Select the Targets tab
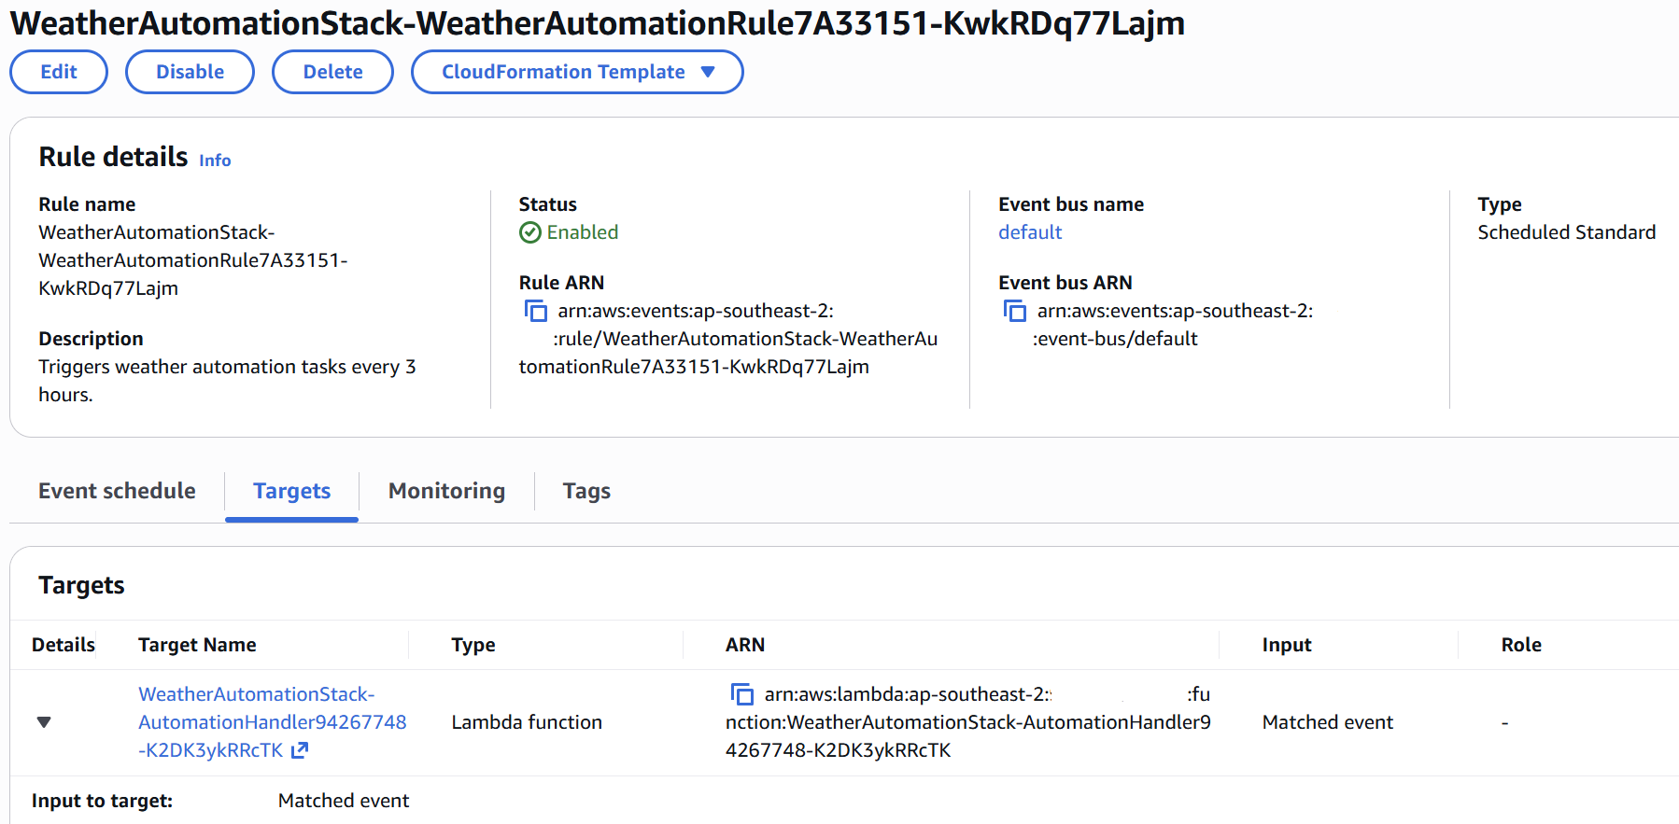Viewport: 1679px width, 824px height. [x=291, y=491]
